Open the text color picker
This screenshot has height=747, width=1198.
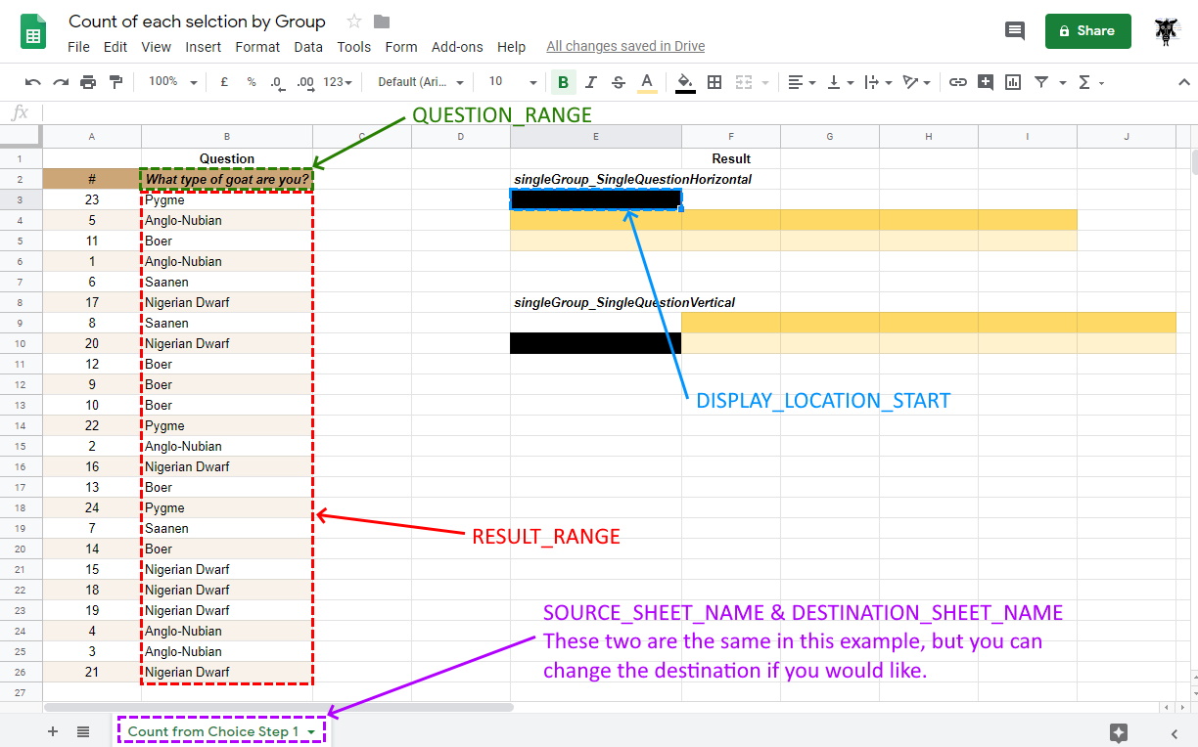point(646,82)
